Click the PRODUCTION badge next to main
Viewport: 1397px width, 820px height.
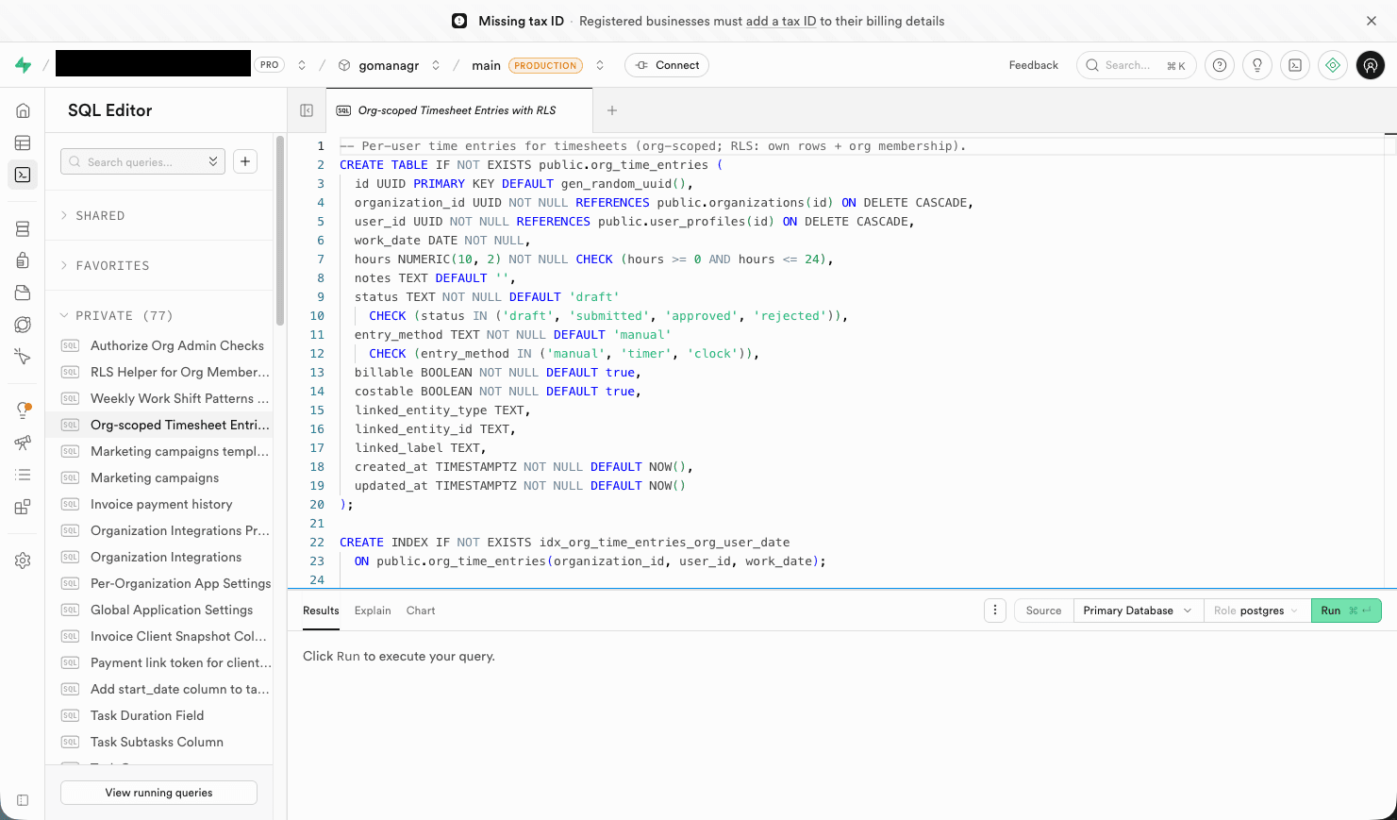(x=545, y=65)
